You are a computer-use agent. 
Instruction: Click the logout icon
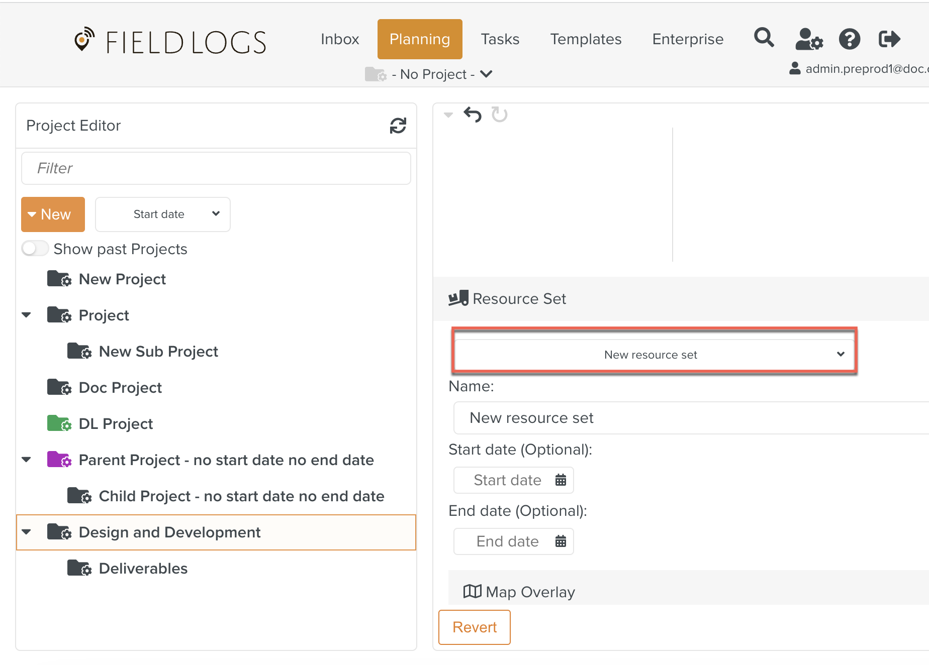click(889, 39)
